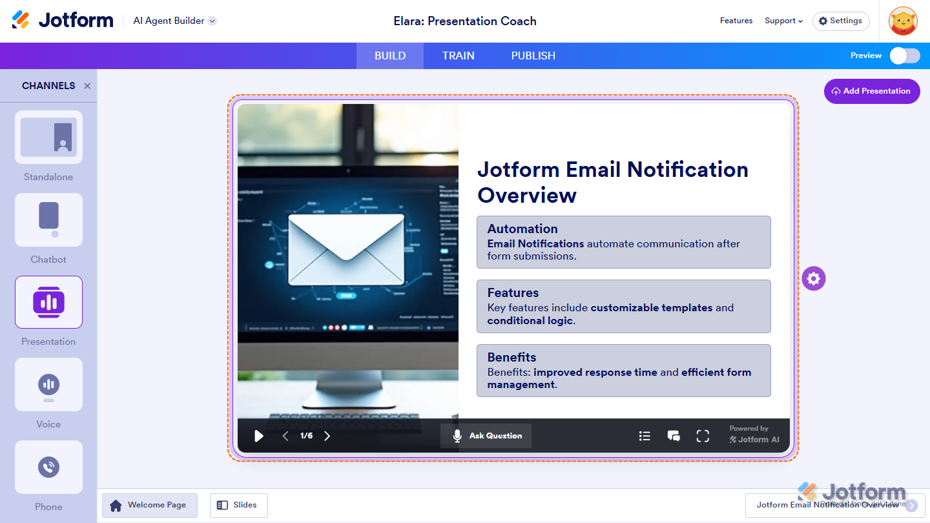Click the Jotform Email Notification Overview button
This screenshot has height=523, width=930.
tap(835, 506)
